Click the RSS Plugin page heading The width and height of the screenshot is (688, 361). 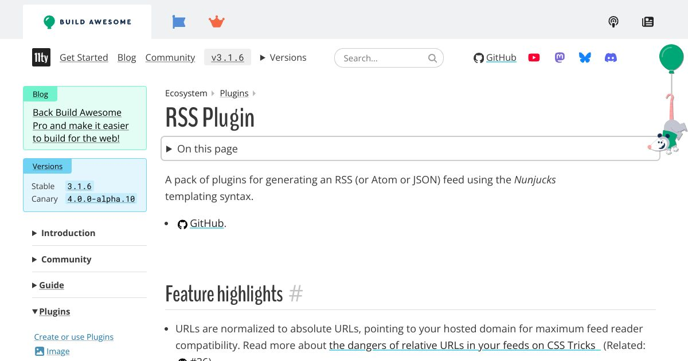210,118
